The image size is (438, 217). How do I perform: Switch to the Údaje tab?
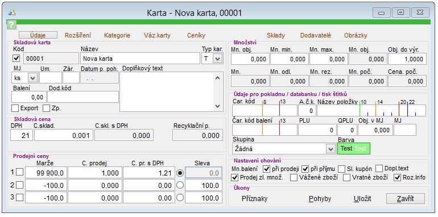tap(38, 35)
